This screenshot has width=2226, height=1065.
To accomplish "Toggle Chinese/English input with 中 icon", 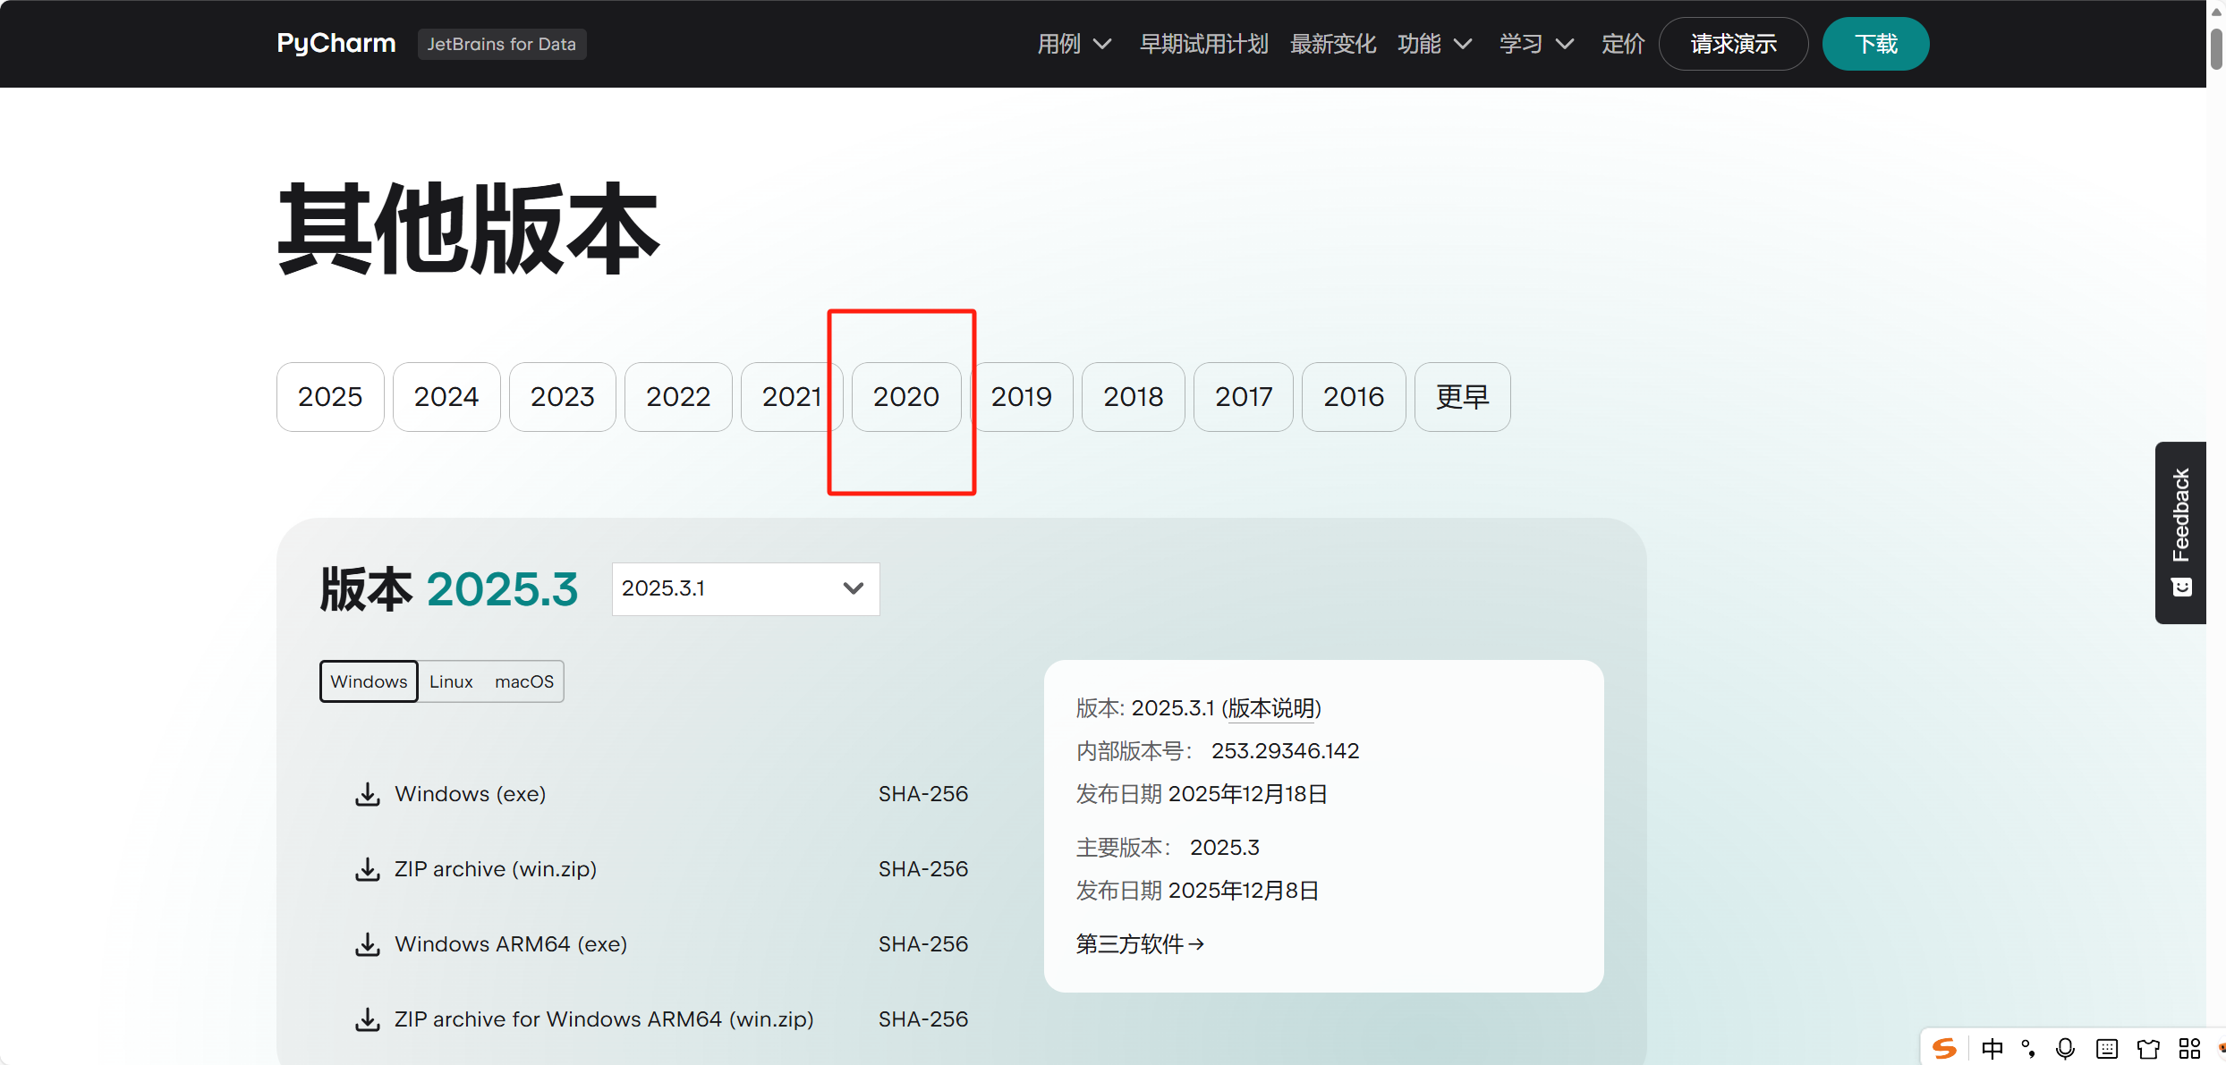I will [1992, 1048].
